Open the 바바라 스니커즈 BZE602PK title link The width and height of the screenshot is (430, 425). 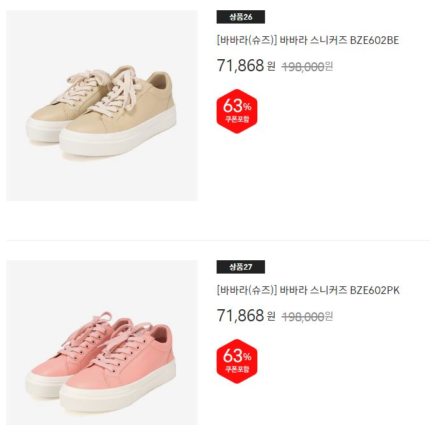point(308,290)
